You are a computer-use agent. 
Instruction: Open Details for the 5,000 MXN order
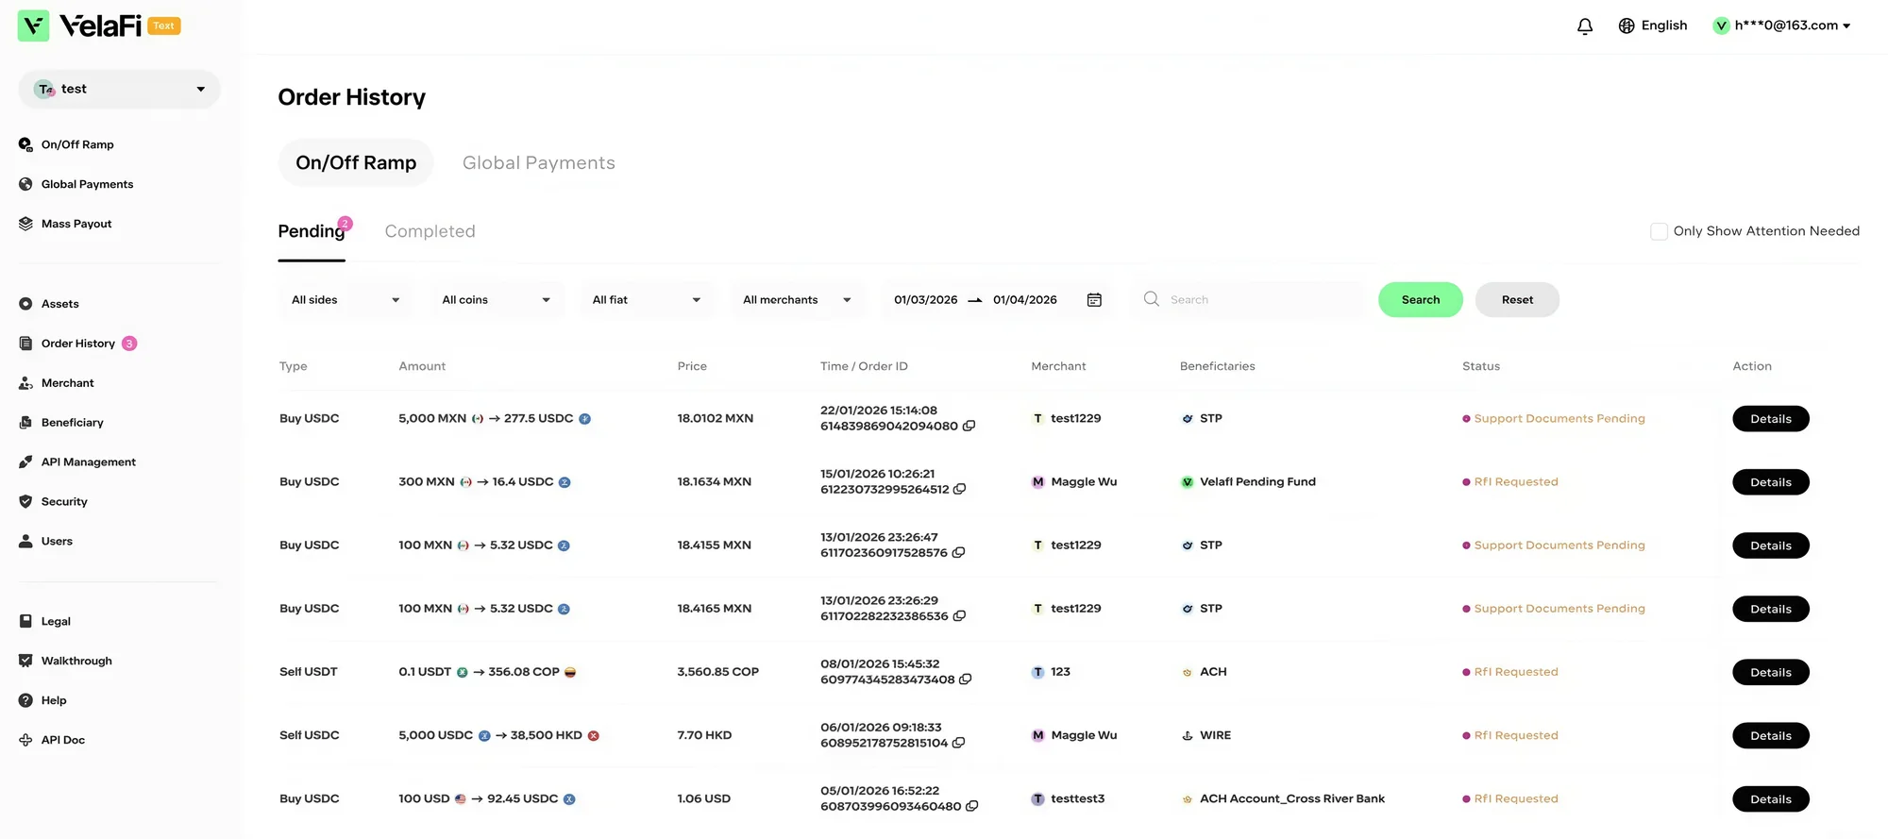pos(1770,419)
